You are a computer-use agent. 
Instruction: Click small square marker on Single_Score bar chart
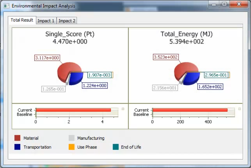point(123,109)
